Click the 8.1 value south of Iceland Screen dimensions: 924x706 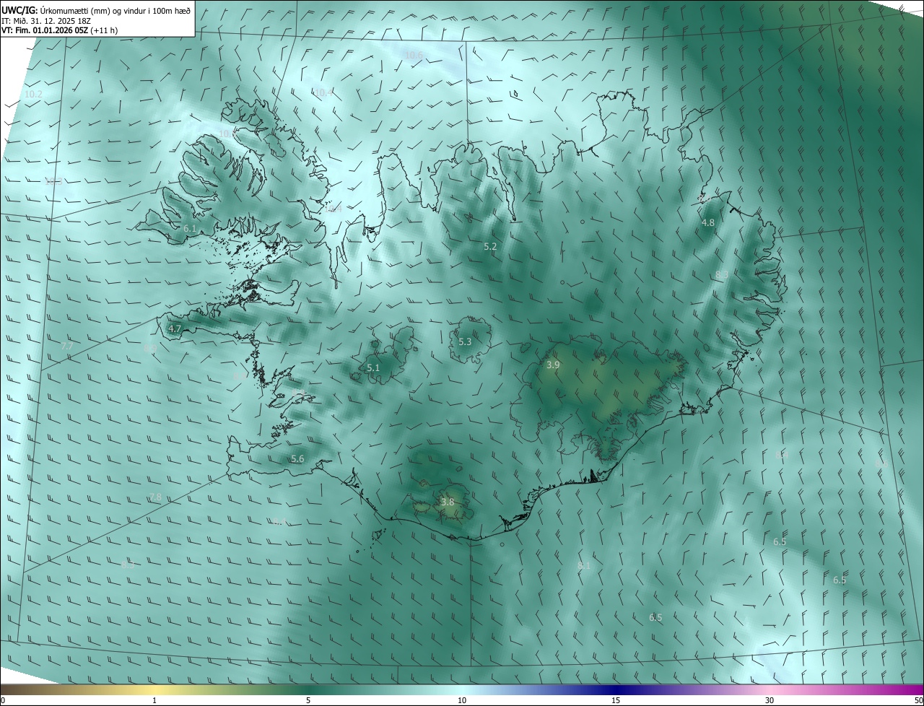tap(584, 566)
